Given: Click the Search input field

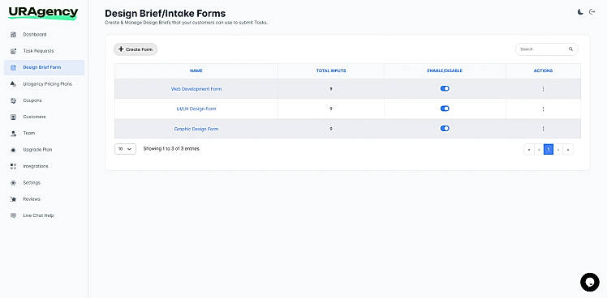Looking at the screenshot, I should [x=547, y=49].
